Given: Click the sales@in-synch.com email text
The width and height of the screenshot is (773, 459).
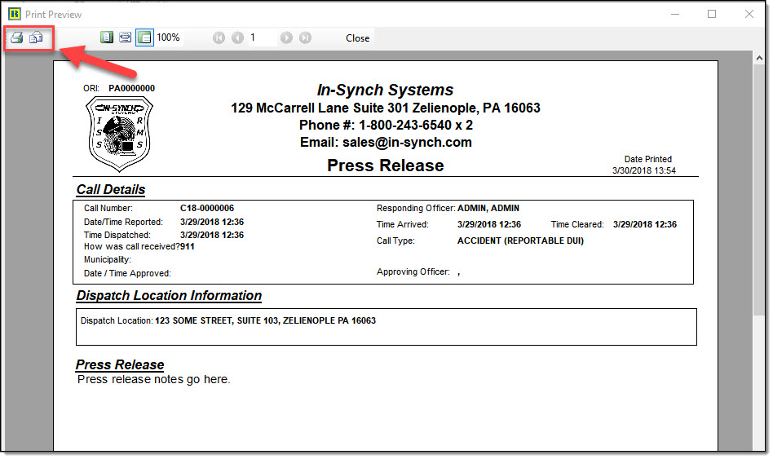Looking at the screenshot, I should click(386, 143).
